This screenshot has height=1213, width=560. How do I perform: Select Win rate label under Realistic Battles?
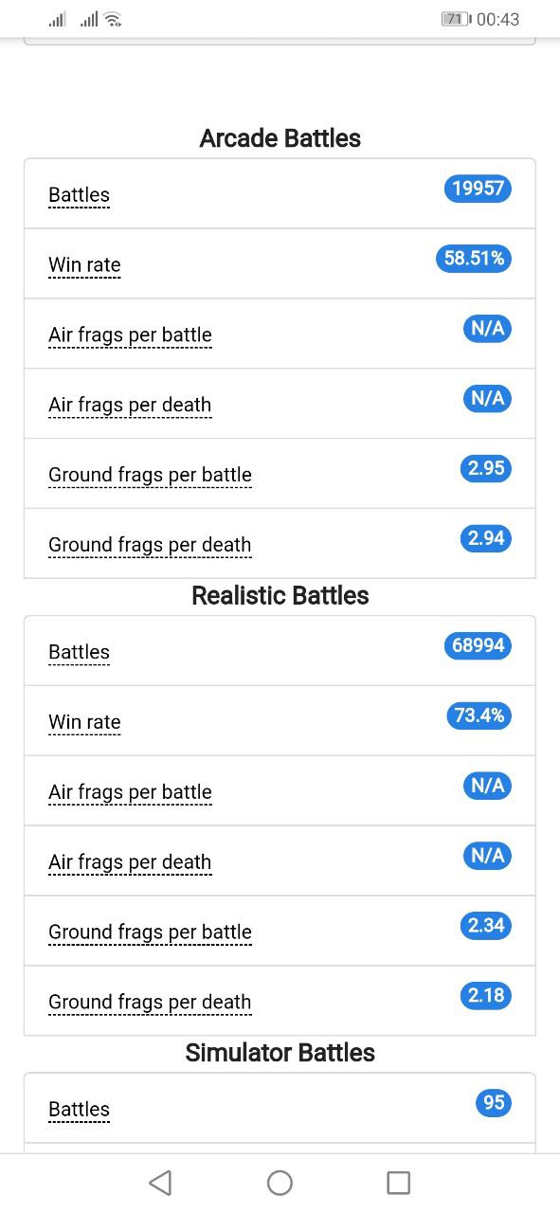84,722
